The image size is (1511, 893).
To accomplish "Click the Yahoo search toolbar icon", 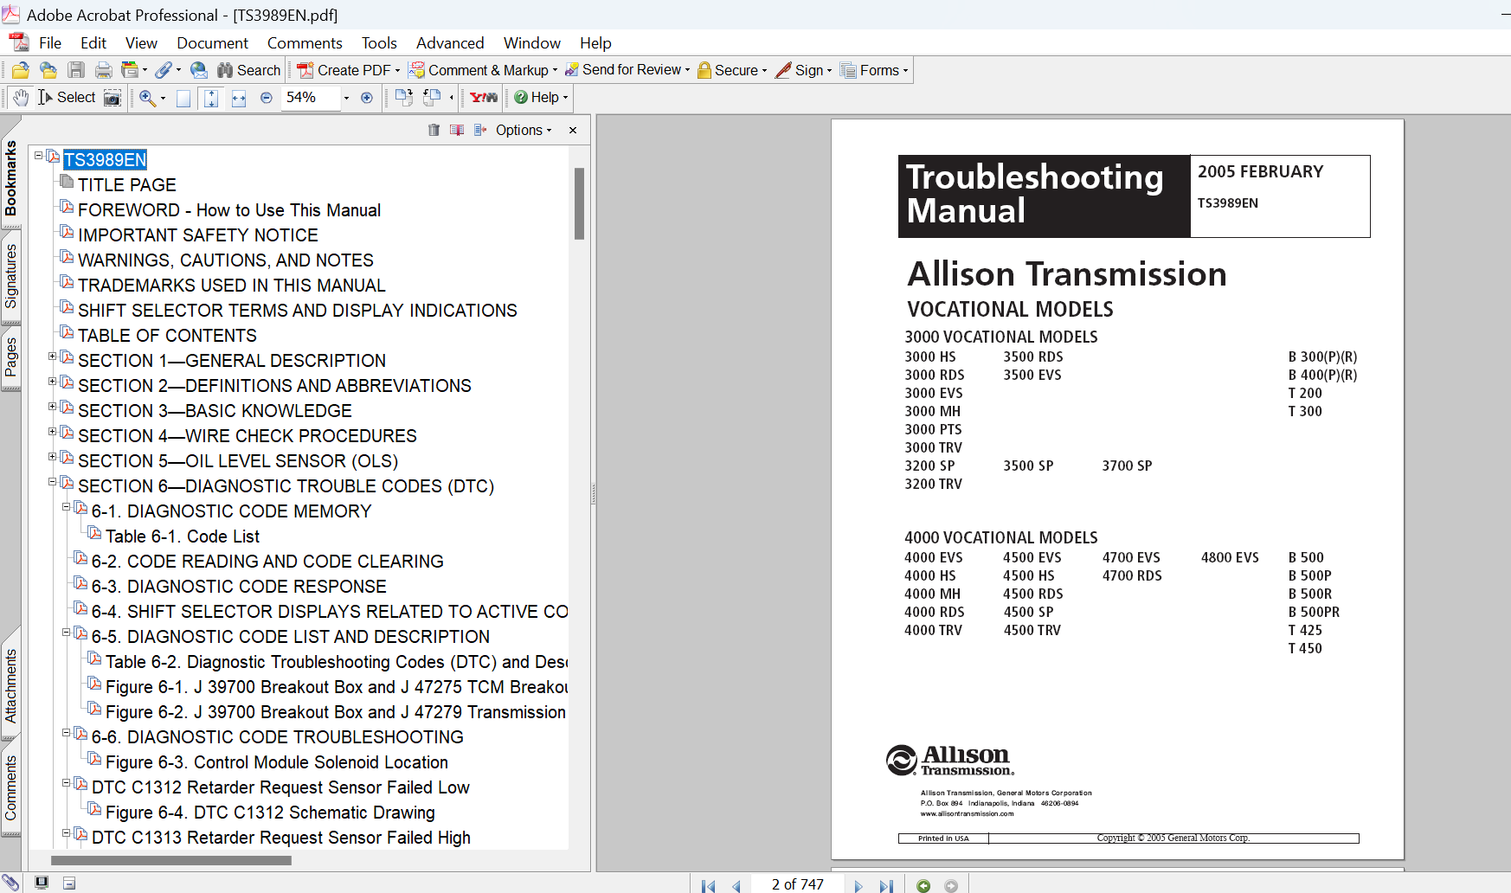I will (484, 97).
